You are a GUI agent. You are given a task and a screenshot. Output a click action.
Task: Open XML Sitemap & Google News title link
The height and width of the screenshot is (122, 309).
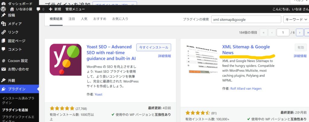(246, 50)
